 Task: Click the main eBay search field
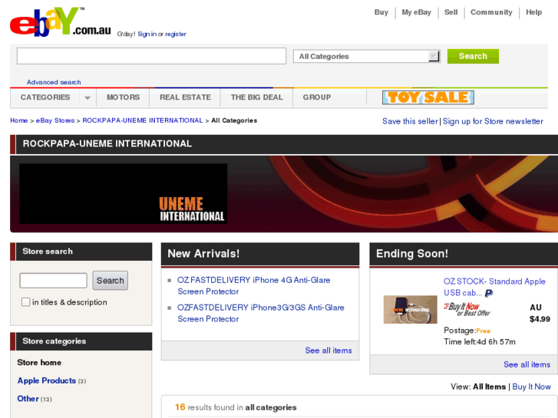click(151, 56)
